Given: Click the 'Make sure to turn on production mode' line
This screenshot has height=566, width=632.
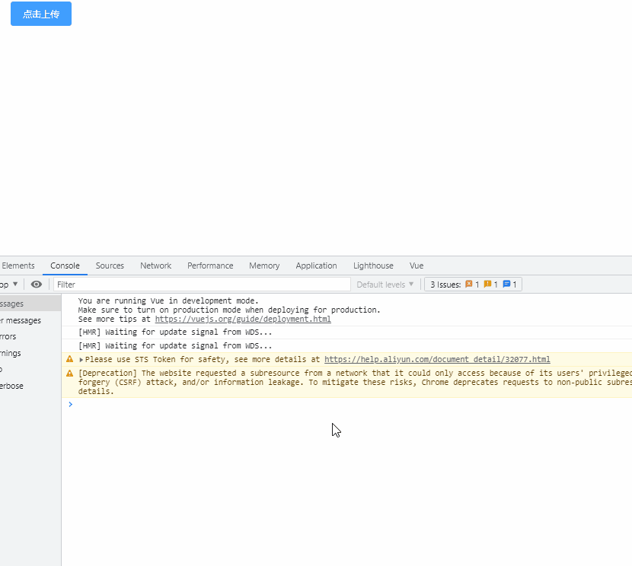Looking at the screenshot, I should click(229, 310).
